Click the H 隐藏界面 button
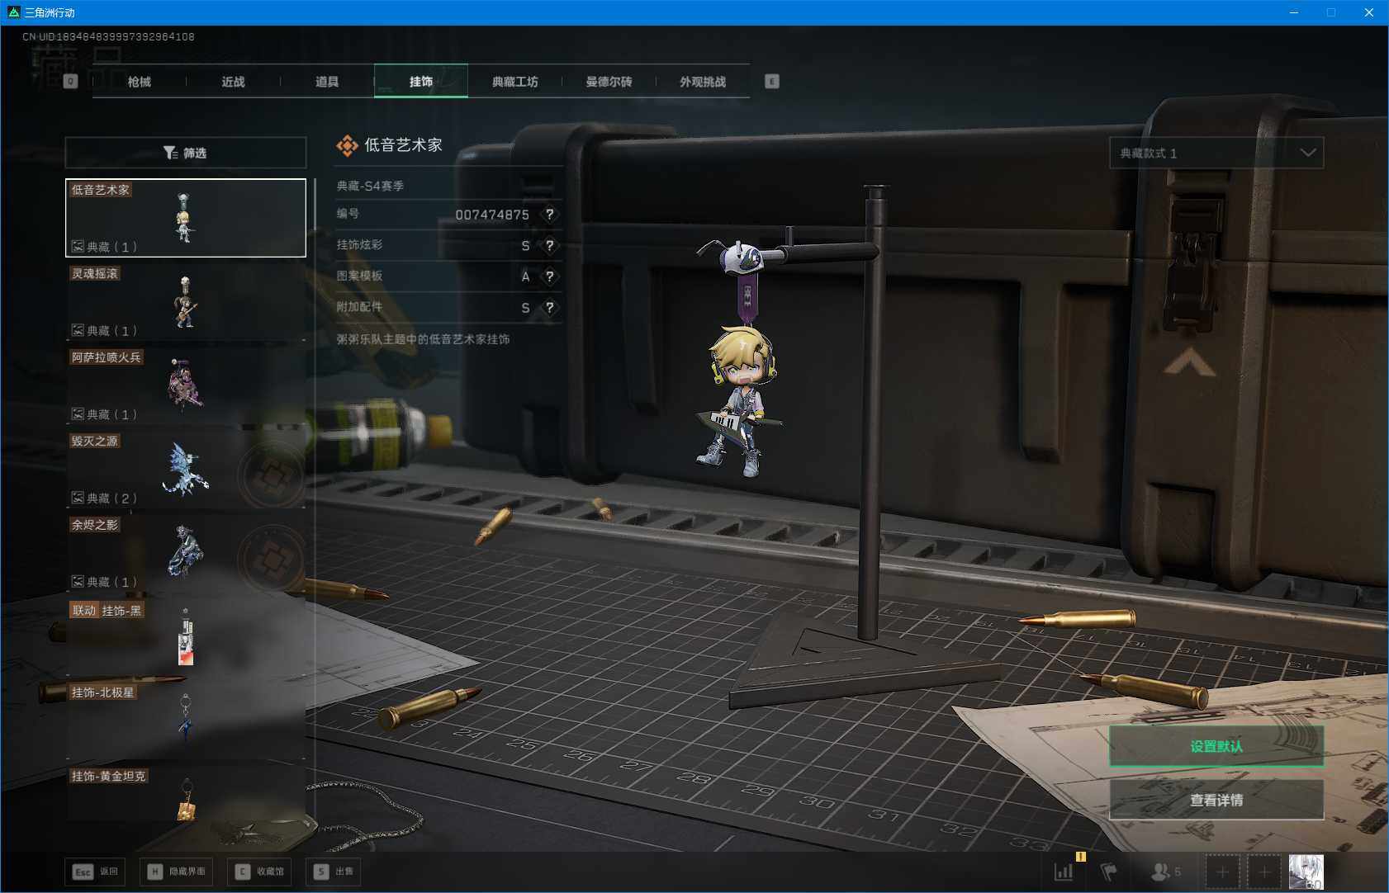Viewport: 1389px width, 893px height. tap(177, 872)
